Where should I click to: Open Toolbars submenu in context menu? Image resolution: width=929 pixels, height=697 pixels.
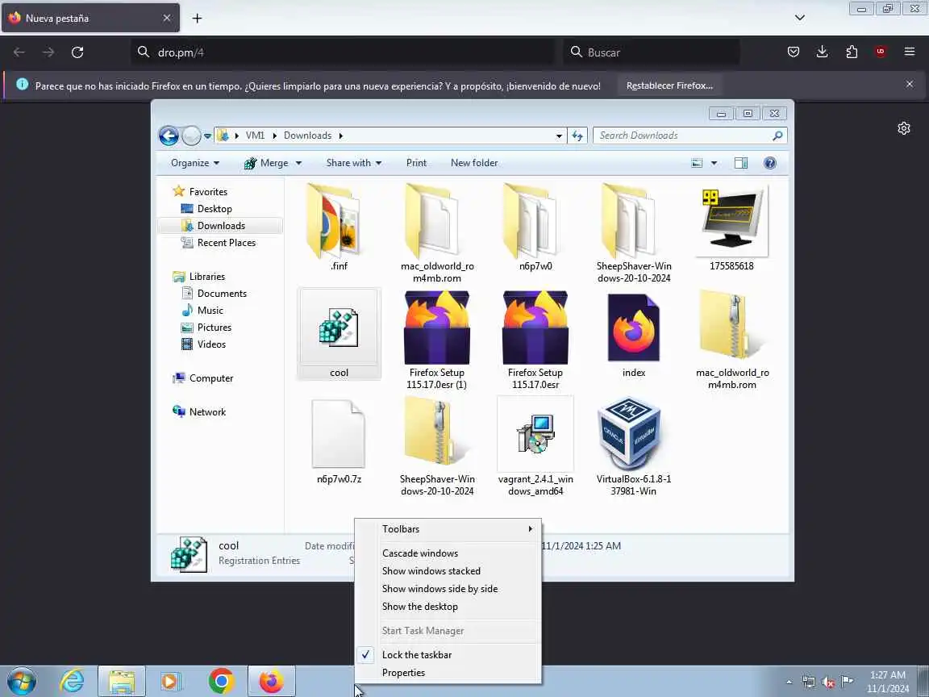[448, 529]
